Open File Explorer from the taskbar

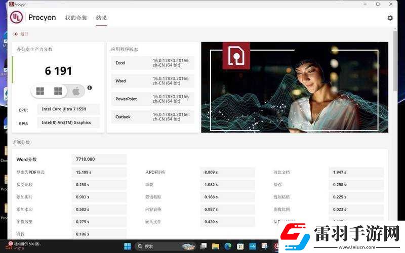click(216, 246)
